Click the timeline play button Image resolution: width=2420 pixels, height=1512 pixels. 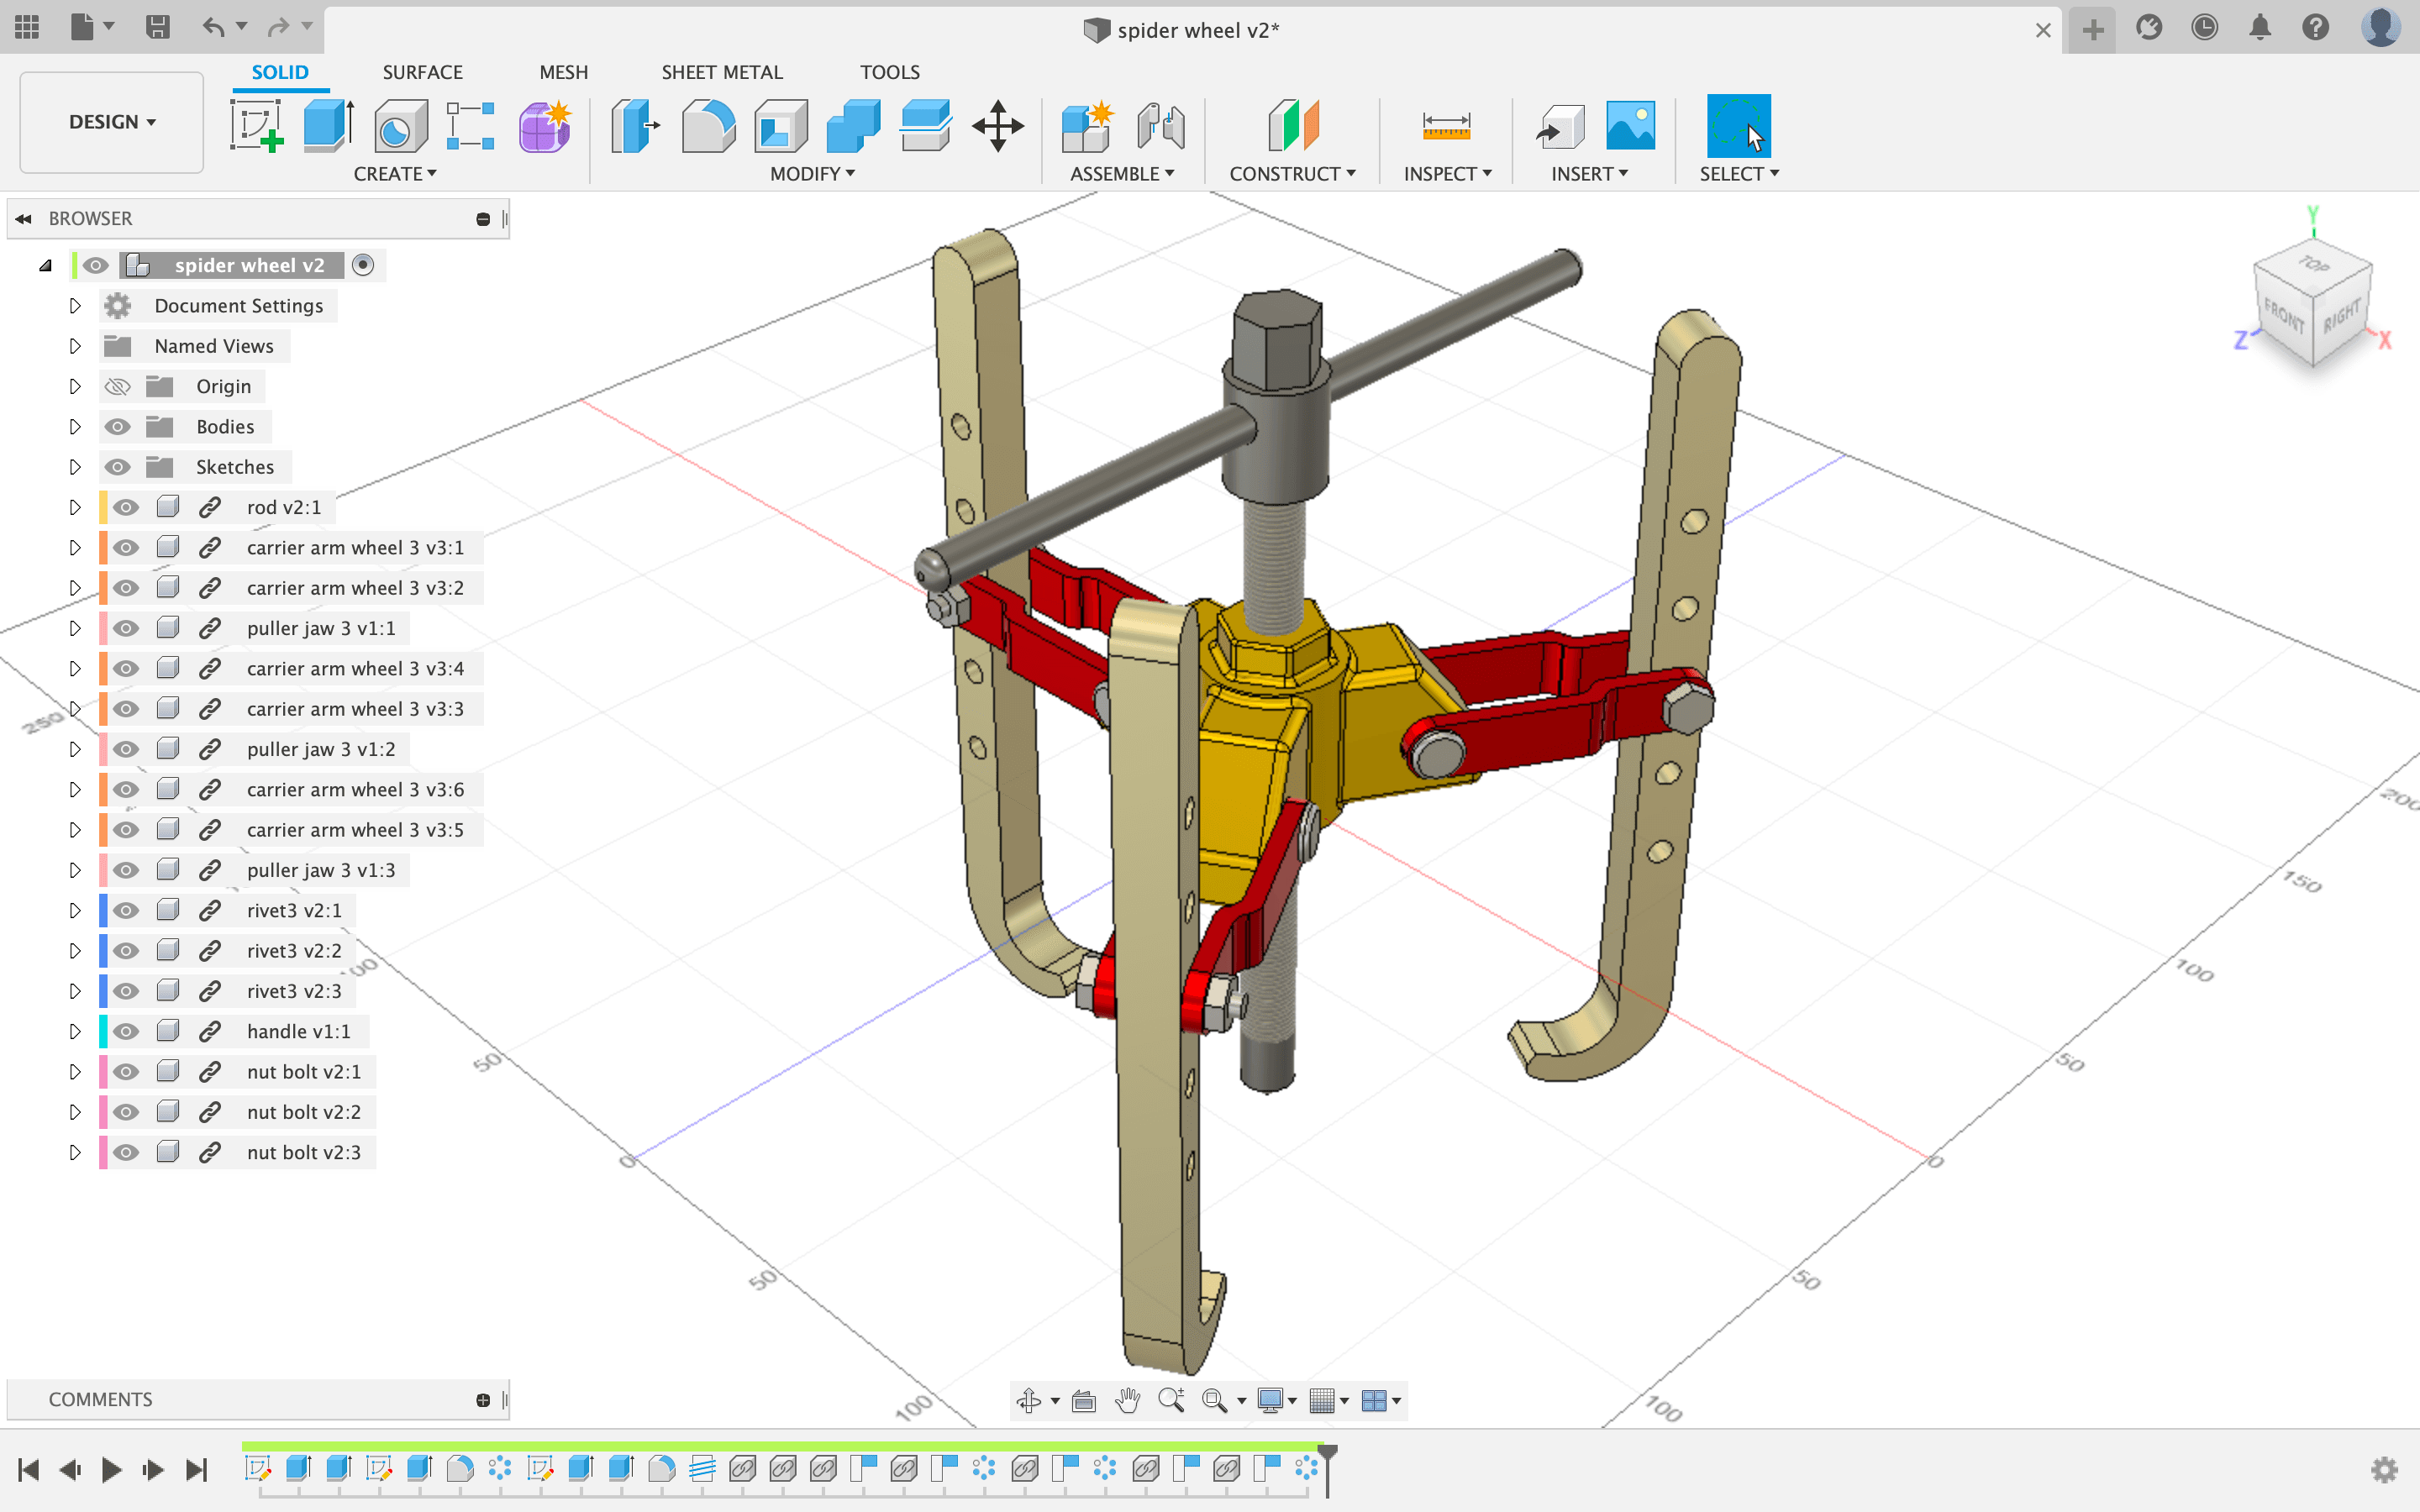pos(112,1470)
